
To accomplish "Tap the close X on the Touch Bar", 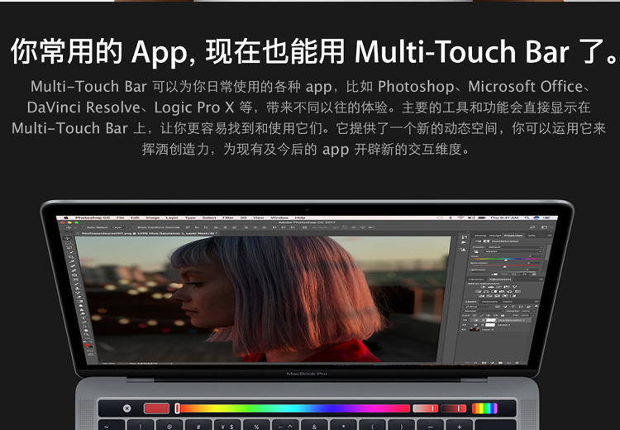I will 126,408.
